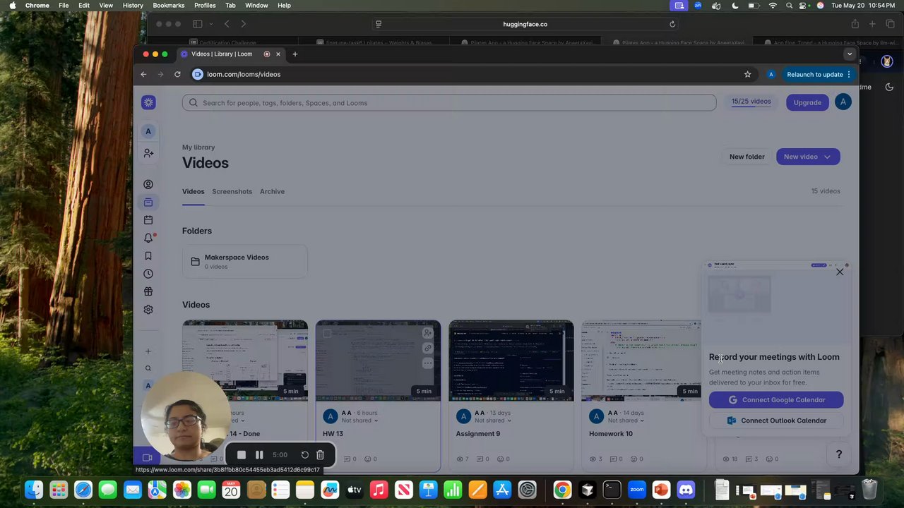Close the Record your meetings popup

click(x=840, y=272)
